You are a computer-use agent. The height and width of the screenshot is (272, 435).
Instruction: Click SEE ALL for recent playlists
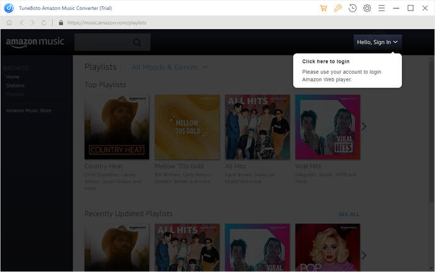pos(349,214)
